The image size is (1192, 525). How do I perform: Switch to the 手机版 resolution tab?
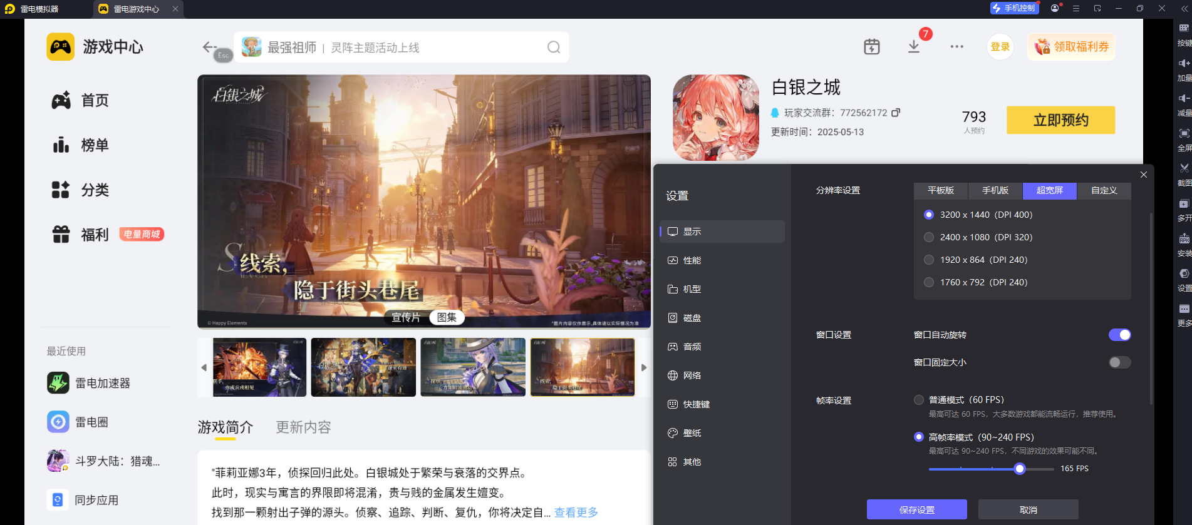coord(995,191)
